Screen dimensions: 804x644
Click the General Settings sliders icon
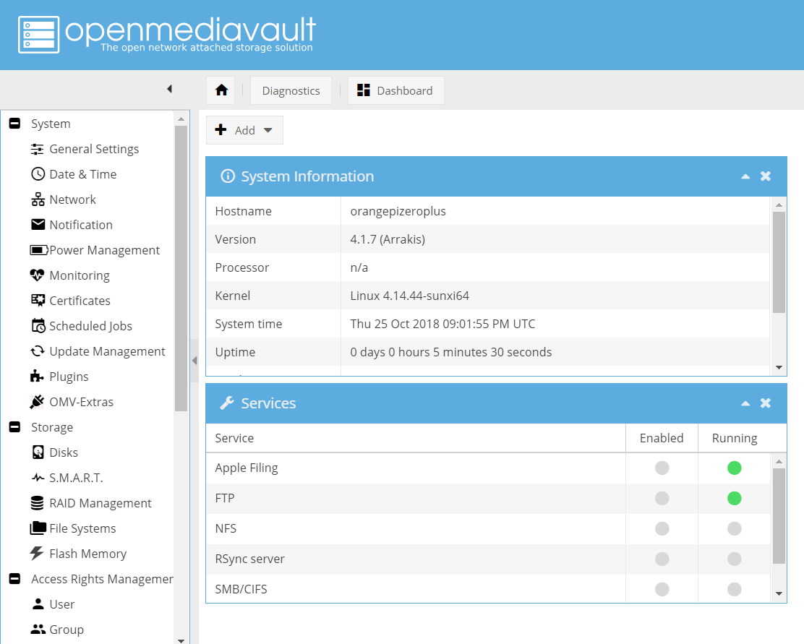click(x=38, y=149)
